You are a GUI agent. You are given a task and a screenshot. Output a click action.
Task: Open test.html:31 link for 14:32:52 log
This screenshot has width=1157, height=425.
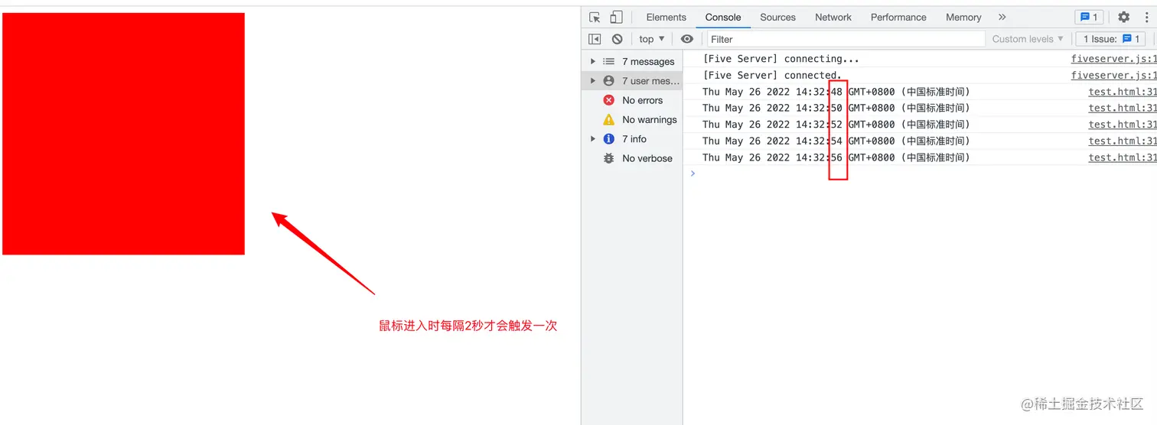click(x=1123, y=125)
